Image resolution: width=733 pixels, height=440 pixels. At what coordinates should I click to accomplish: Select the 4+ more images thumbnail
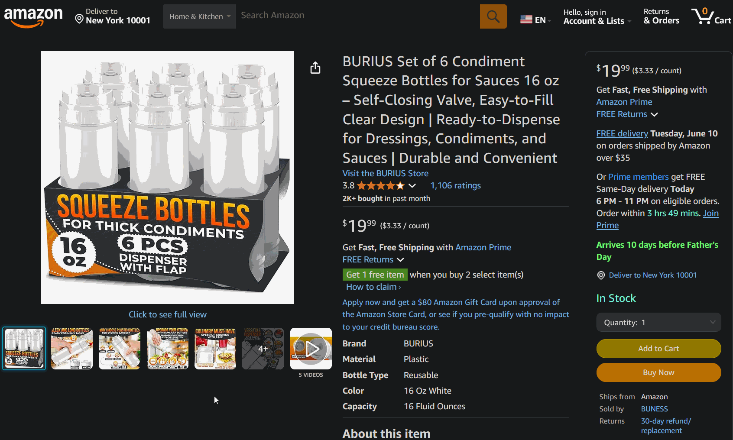[x=263, y=349]
